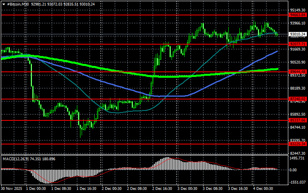Click the 2 Dec 16:30 time label

click(163, 189)
